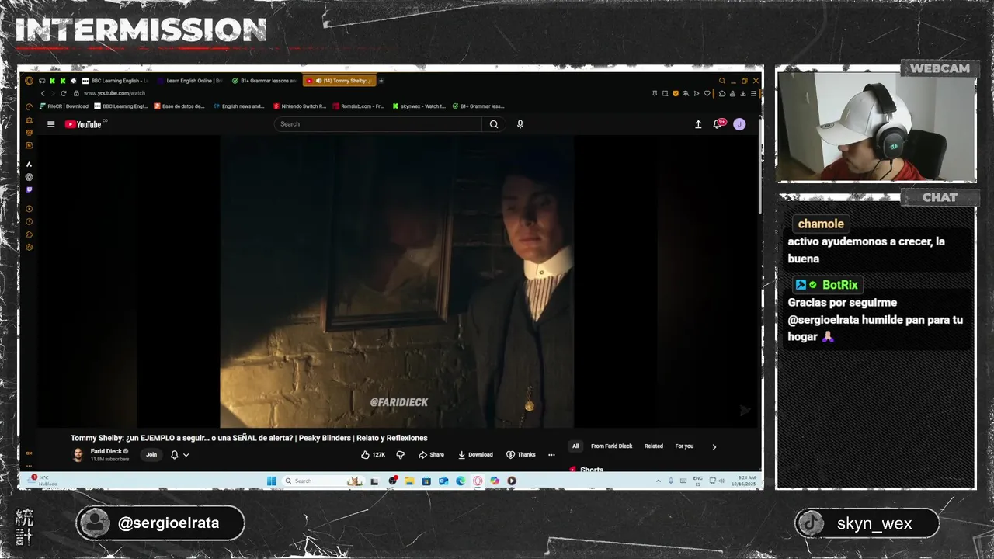Open the Player icon in the Opera sidebar
This screenshot has height=559, width=994.
29,209
